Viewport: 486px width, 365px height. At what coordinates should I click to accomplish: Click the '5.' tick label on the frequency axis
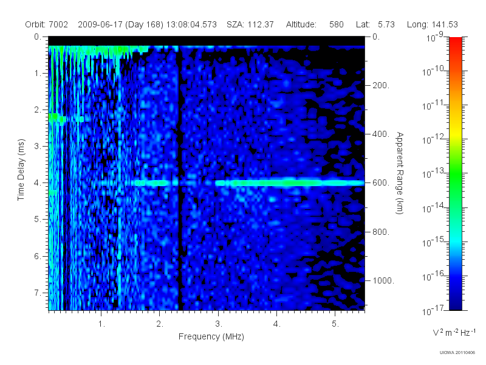(335, 324)
